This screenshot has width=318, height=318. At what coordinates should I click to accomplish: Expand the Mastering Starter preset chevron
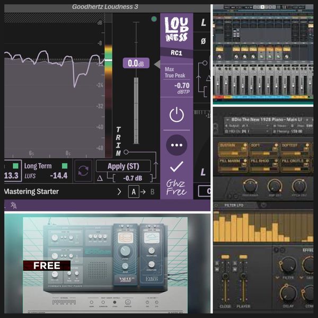pos(119,191)
